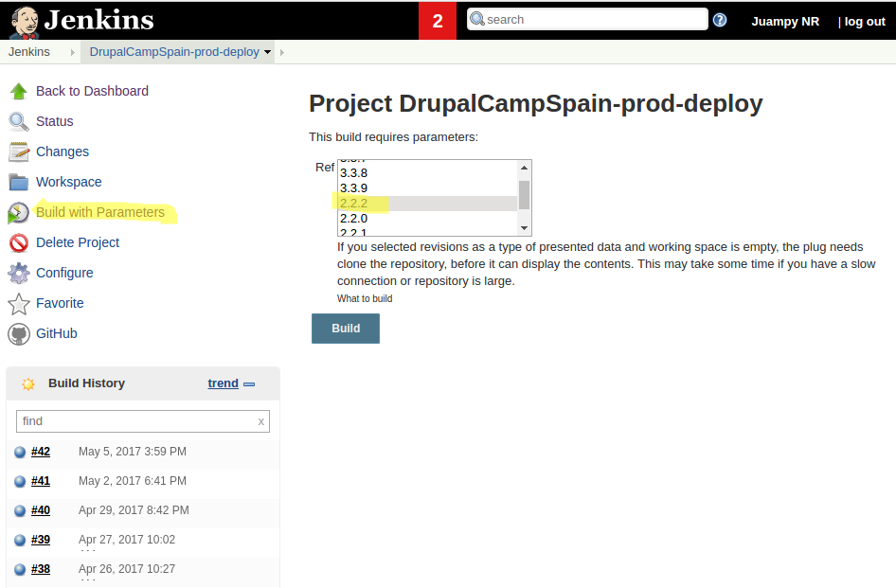Select ref 2.2.0 in the list
Screen dimensions: 896x588
(427, 219)
